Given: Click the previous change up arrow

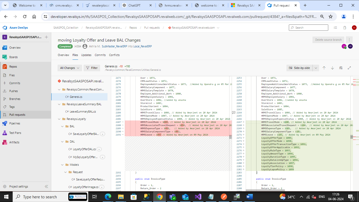Looking at the screenshot, I should click(324, 68).
